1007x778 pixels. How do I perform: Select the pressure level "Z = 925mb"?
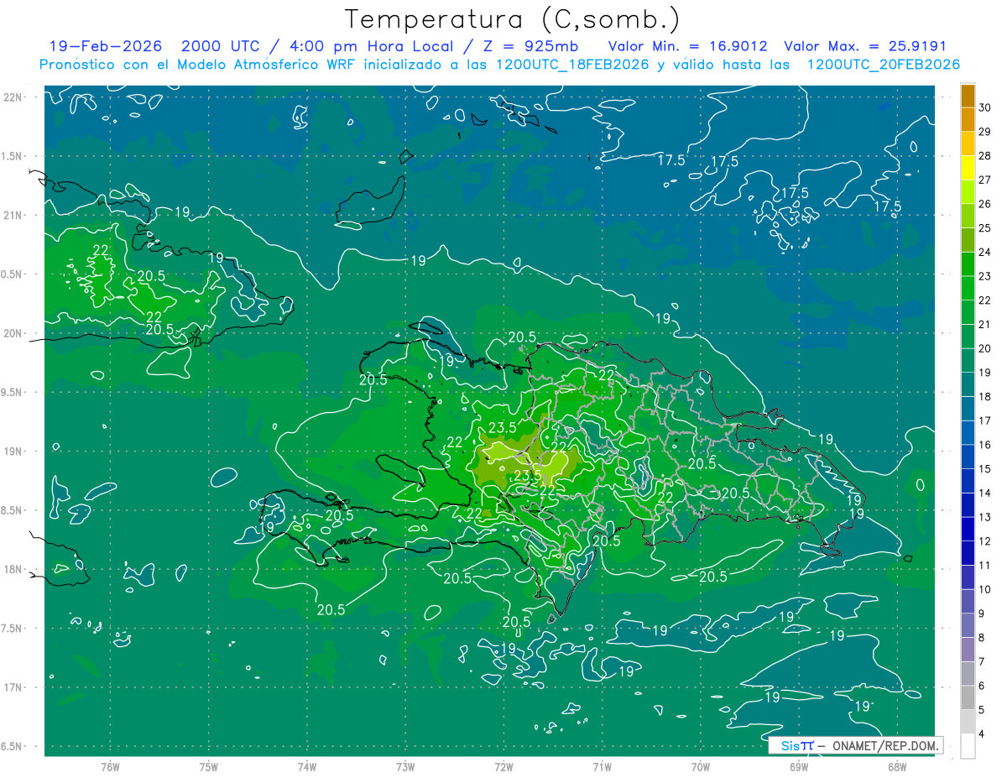[533, 46]
